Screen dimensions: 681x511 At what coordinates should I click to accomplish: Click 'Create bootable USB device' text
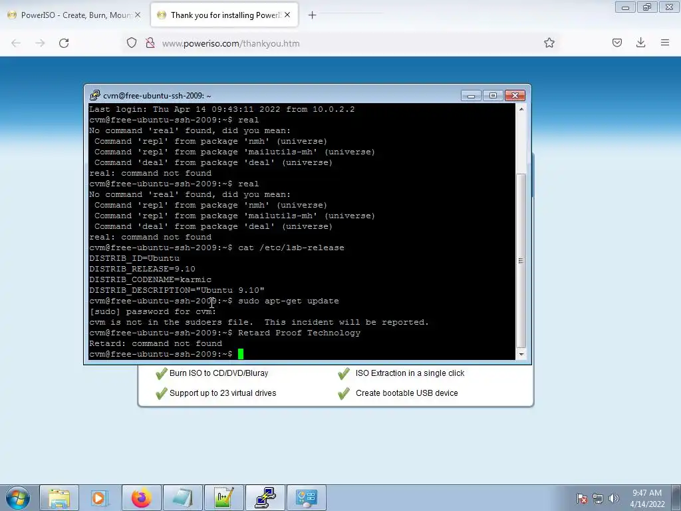pos(406,393)
